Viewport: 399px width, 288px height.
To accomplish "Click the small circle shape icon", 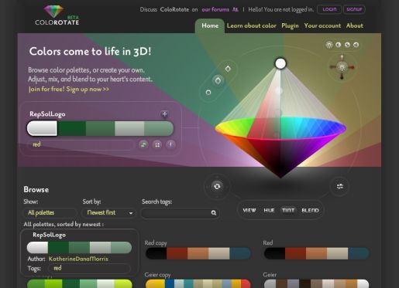I will click(208, 93).
